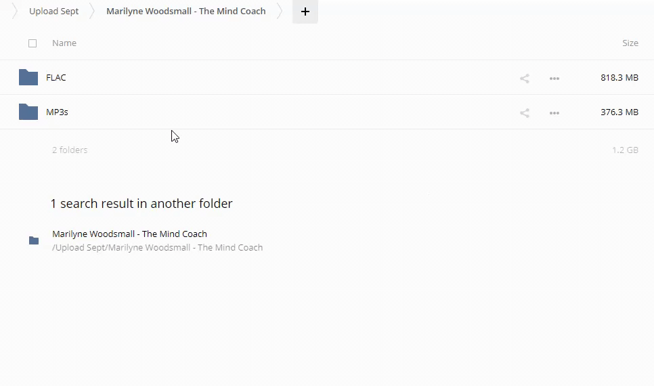
Task: Click the chevron separator after Upload Sept
Action: (93, 12)
